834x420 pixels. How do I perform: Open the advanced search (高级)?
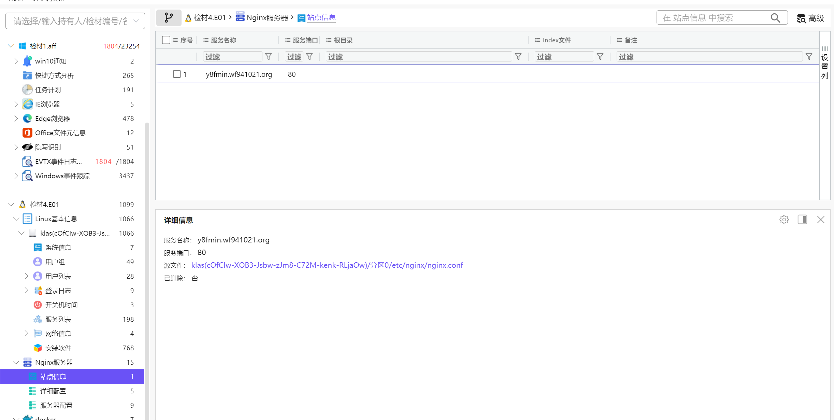(810, 18)
